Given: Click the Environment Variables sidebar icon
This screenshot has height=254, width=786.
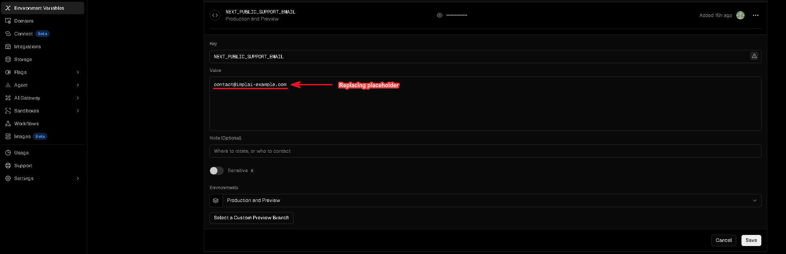Looking at the screenshot, I should [x=8, y=8].
